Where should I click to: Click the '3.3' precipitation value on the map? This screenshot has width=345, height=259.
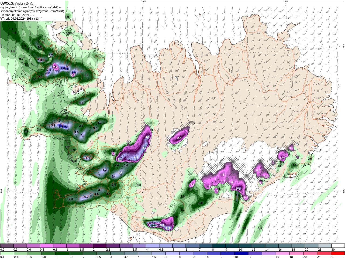[95, 128]
